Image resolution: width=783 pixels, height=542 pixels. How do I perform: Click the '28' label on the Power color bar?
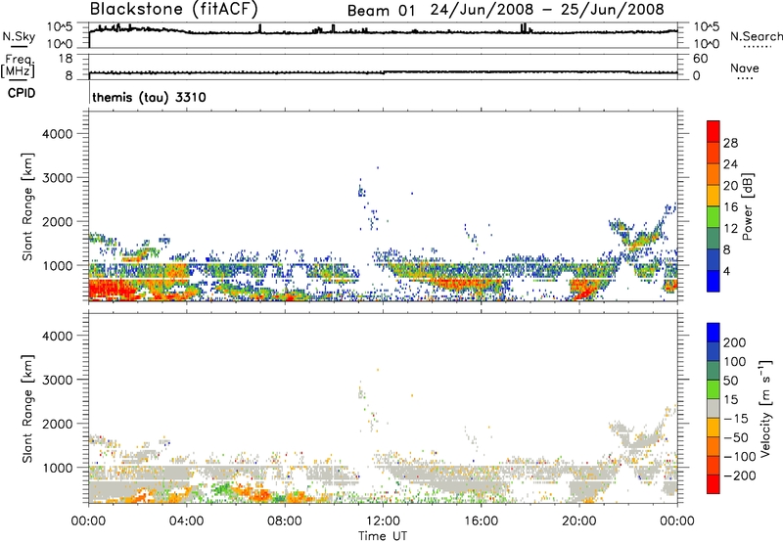coord(730,143)
